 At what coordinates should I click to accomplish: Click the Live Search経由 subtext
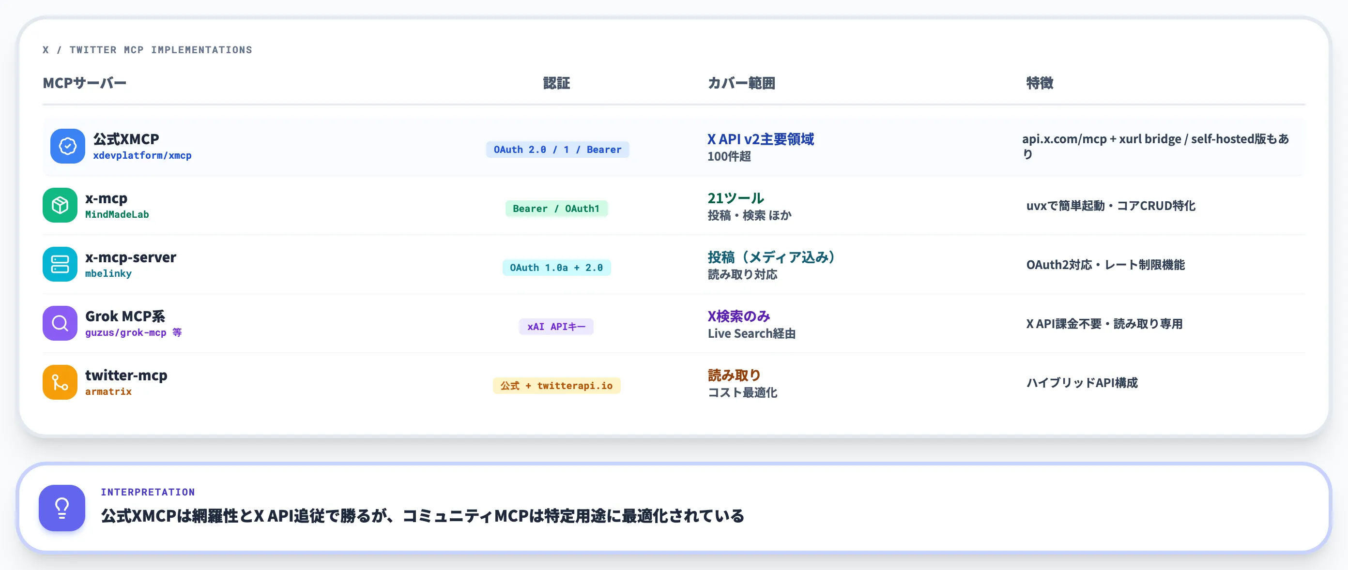coord(751,334)
